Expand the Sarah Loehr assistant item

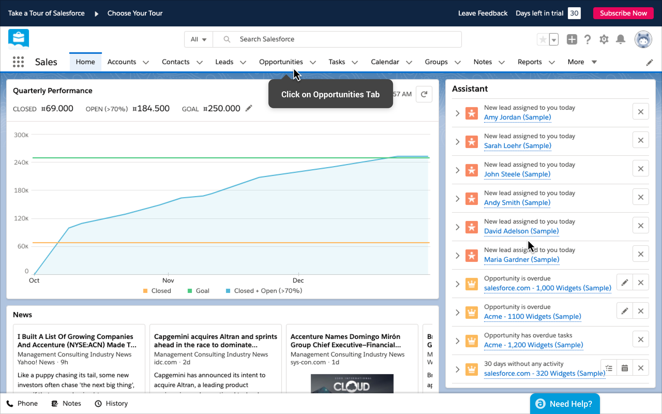457,142
